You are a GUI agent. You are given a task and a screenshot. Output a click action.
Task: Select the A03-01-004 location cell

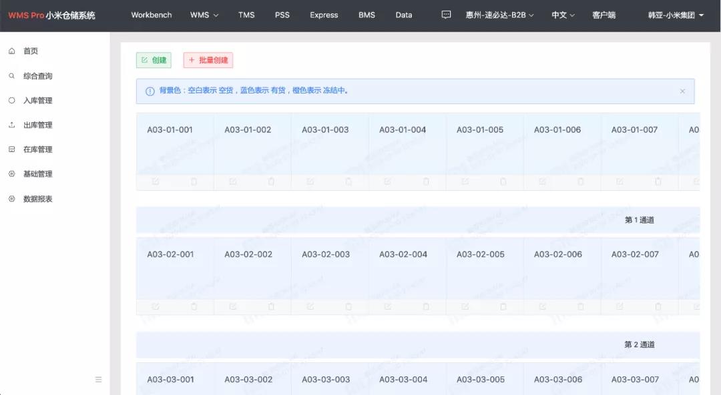coord(403,143)
